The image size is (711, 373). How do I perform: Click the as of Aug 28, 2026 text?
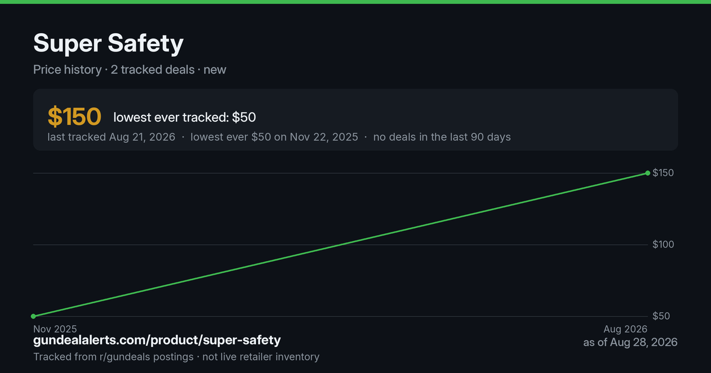point(630,342)
